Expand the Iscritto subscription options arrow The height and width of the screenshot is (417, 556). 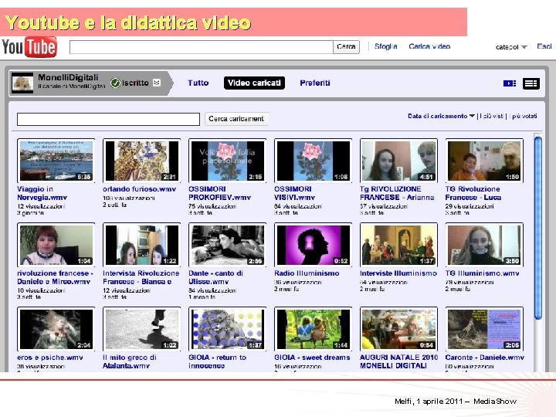click(156, 83)
